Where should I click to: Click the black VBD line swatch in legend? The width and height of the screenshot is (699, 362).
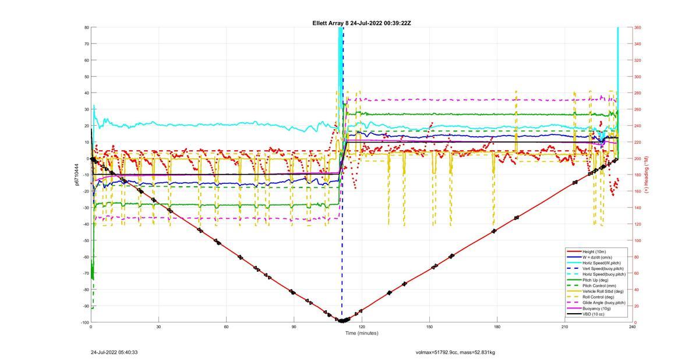point(574,314)
